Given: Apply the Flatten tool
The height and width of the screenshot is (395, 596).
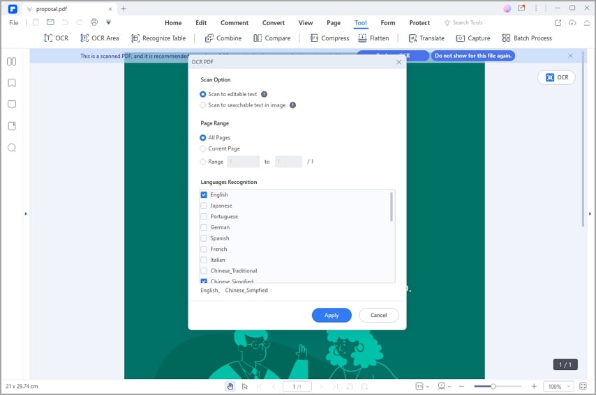Looking at the screenshot, I should [x=373, y=38].
